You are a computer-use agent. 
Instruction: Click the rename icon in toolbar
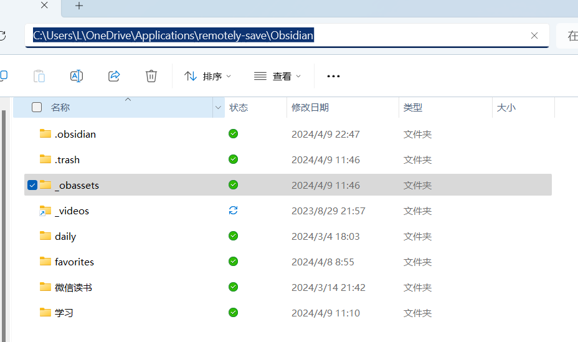pos(77,76)
